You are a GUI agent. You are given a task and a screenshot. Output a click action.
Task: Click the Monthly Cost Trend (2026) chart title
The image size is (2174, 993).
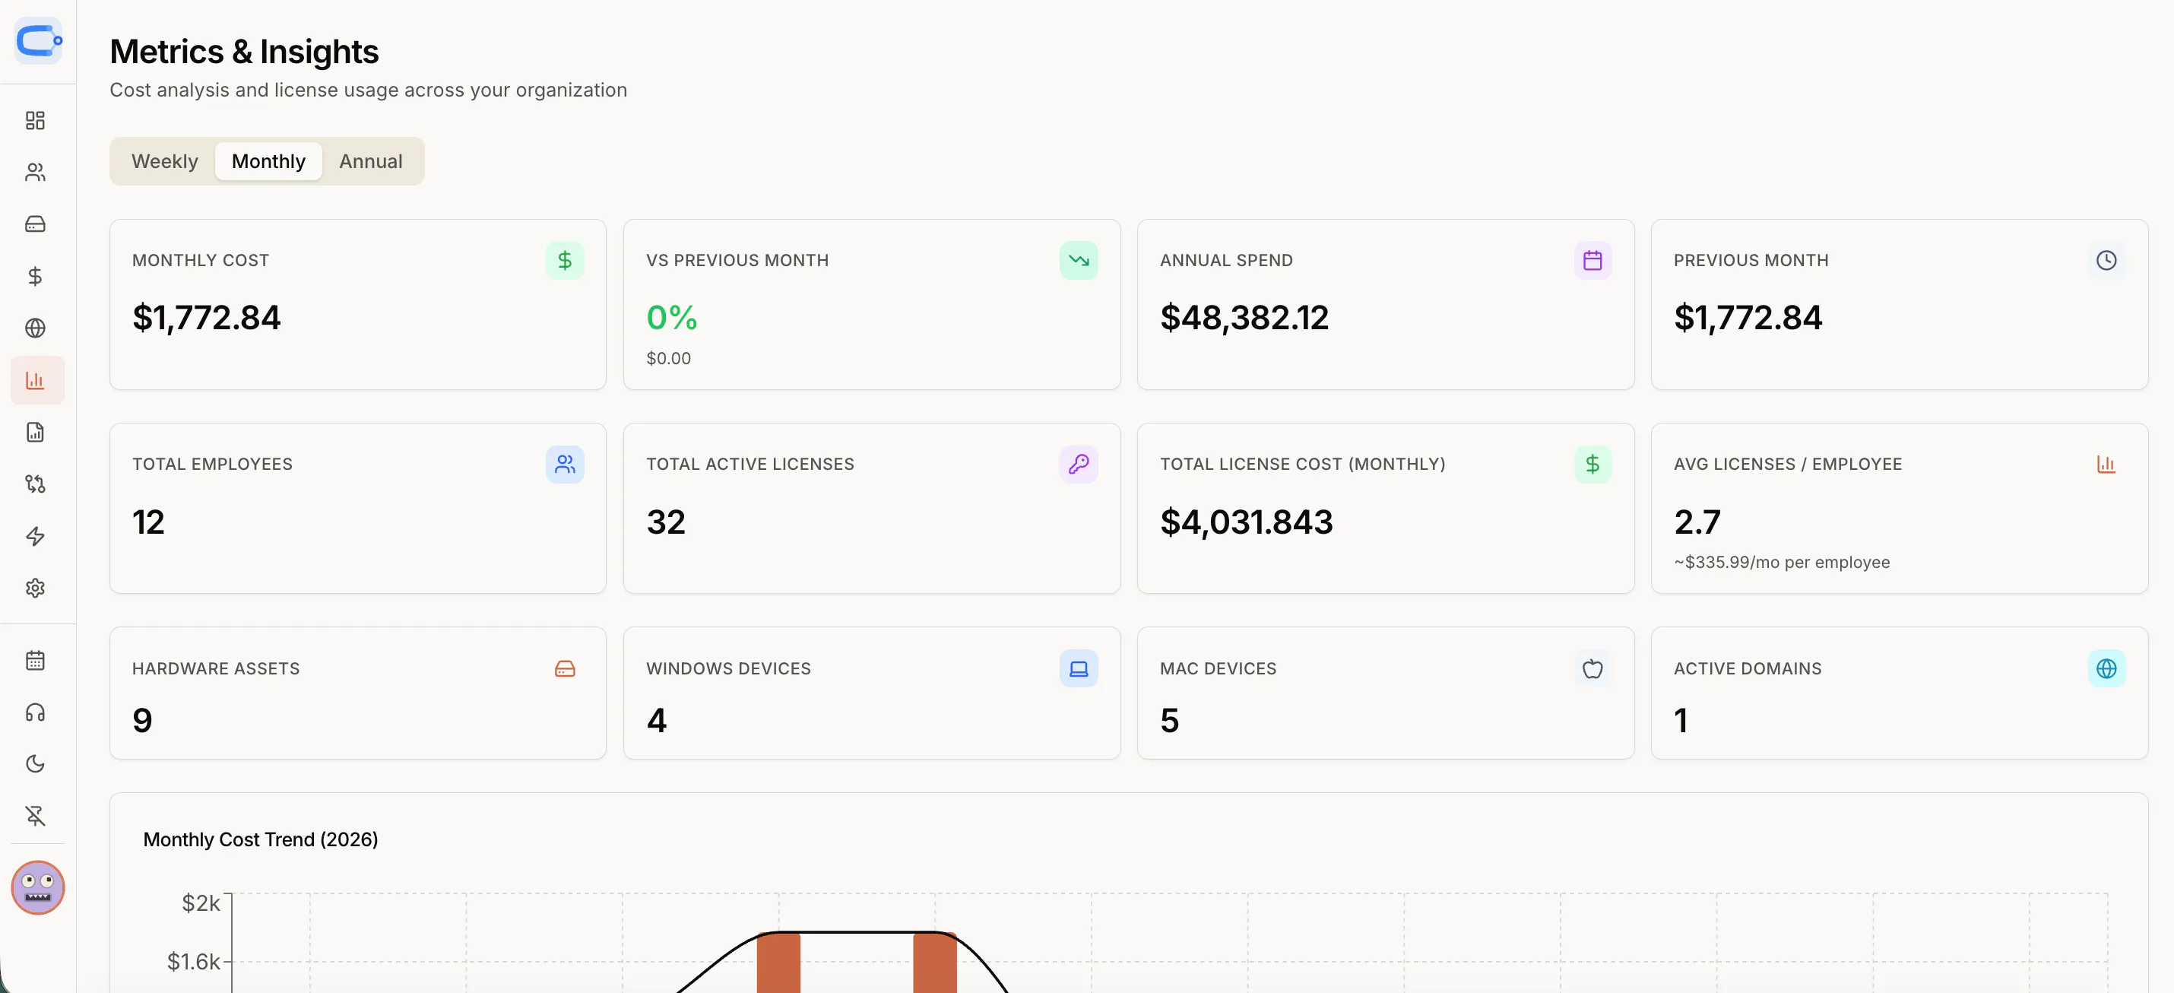(261, 839)
